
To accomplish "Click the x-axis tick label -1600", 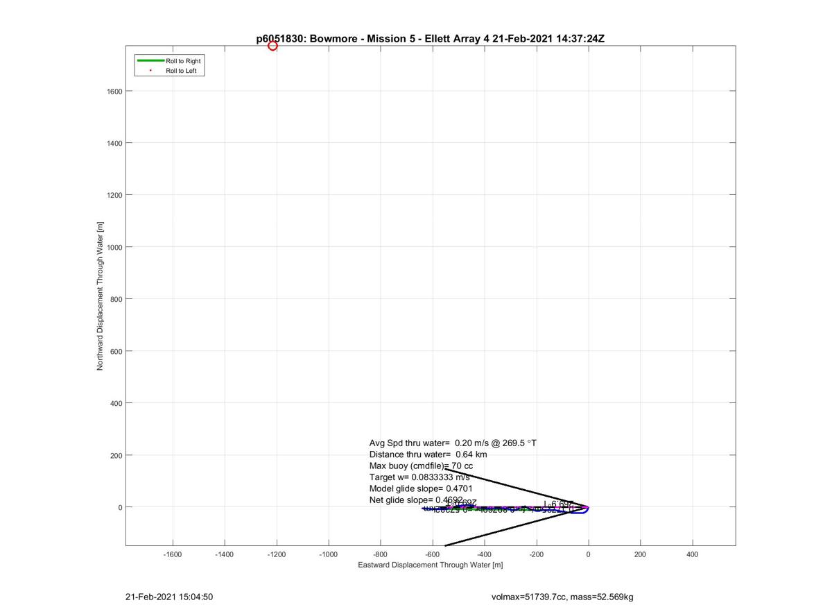I will (172, 554).
